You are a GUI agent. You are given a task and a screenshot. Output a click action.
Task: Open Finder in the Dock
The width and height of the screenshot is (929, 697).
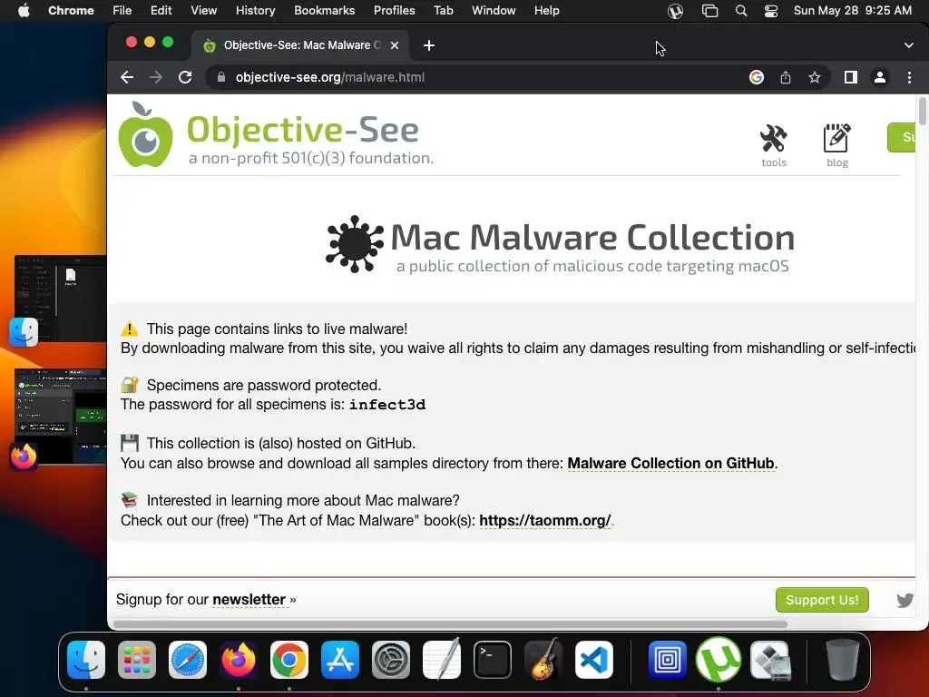86,660
